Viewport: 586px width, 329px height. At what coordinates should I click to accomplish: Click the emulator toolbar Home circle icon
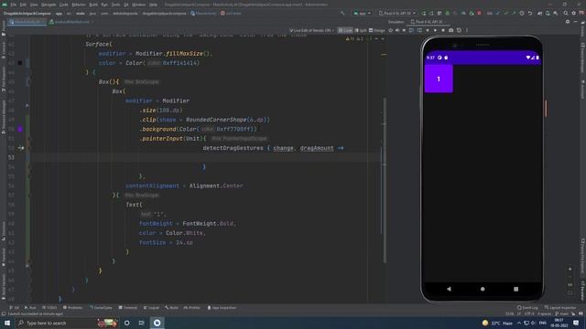click(435, 30)
